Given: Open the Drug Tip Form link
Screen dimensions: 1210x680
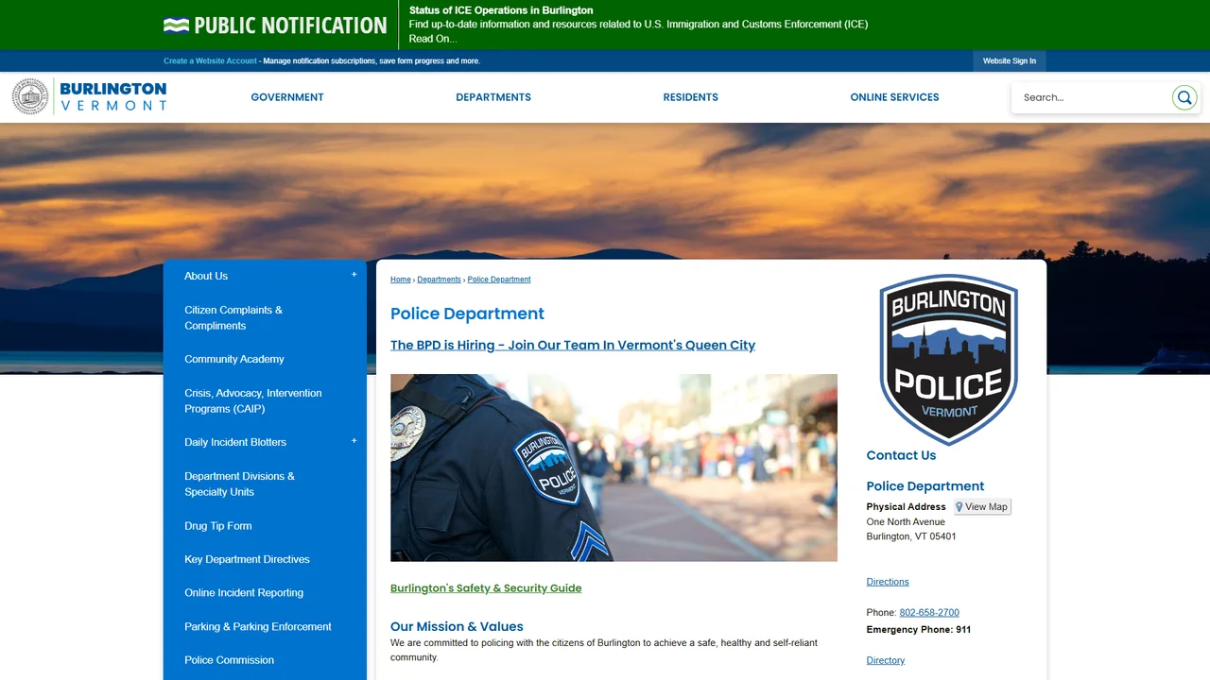Looking at the screenshot, I should 218,526.
